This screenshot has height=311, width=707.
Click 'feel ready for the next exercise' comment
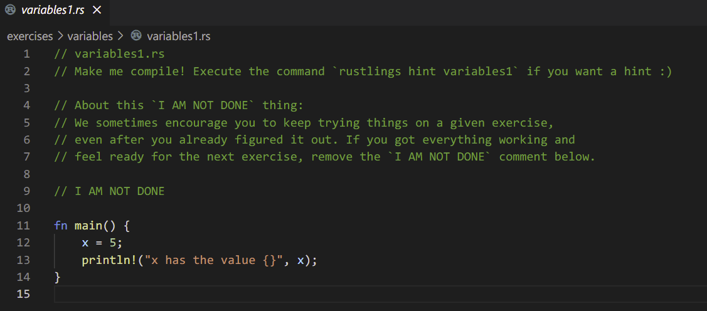click(x=325, y=157)
